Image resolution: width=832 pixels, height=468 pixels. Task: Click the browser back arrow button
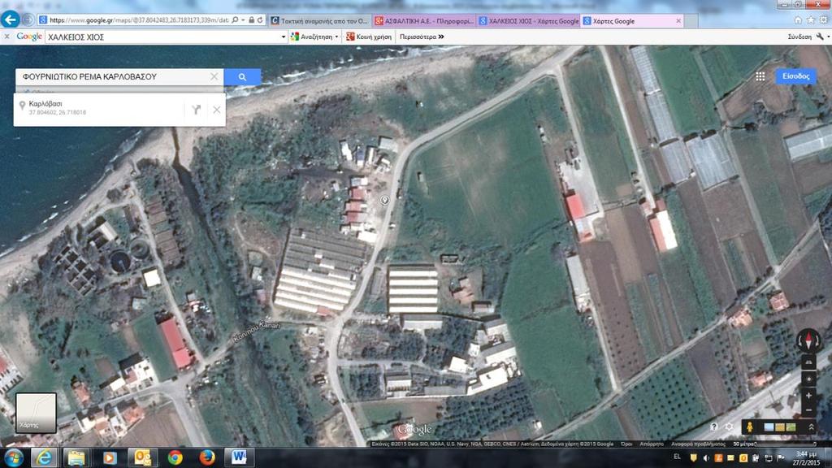(10, 19)
